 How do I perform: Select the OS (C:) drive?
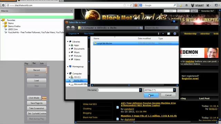(77, 77)
